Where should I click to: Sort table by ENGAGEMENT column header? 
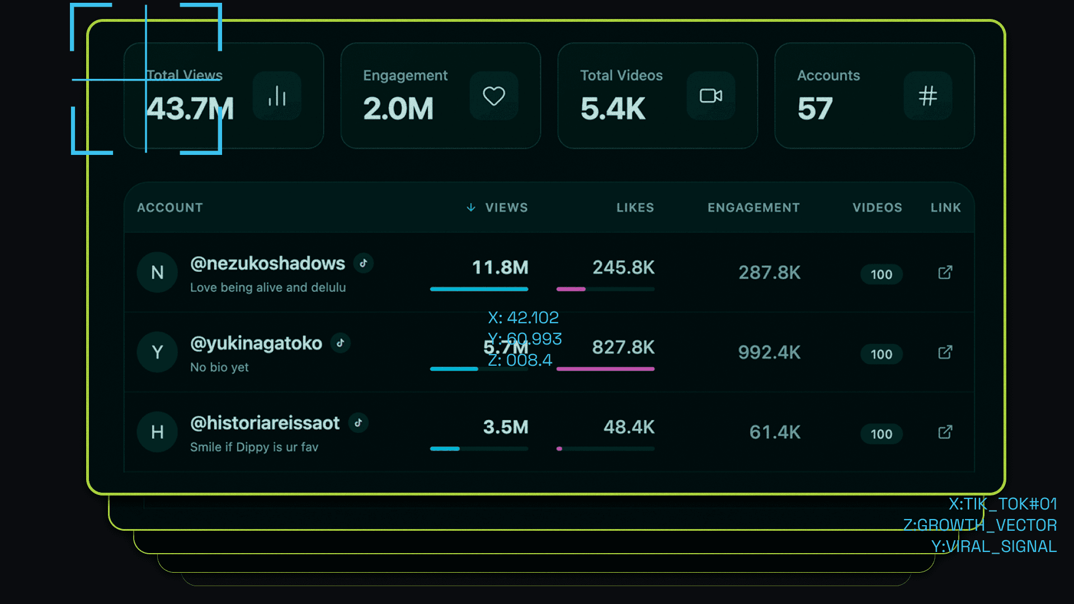coord(753,207)
